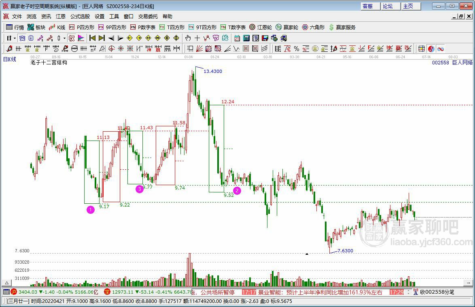
Task: Save chart with floppy disk icon
Action: pos(265,38)
